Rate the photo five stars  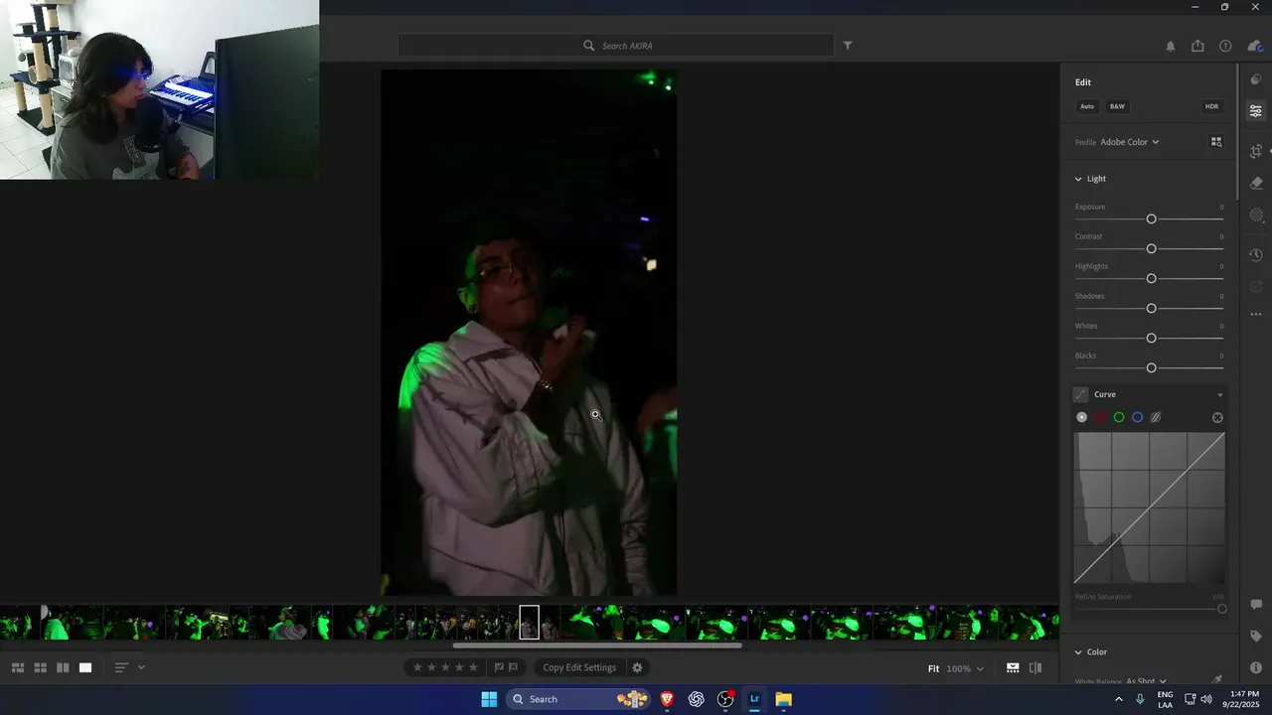[473, 667]
